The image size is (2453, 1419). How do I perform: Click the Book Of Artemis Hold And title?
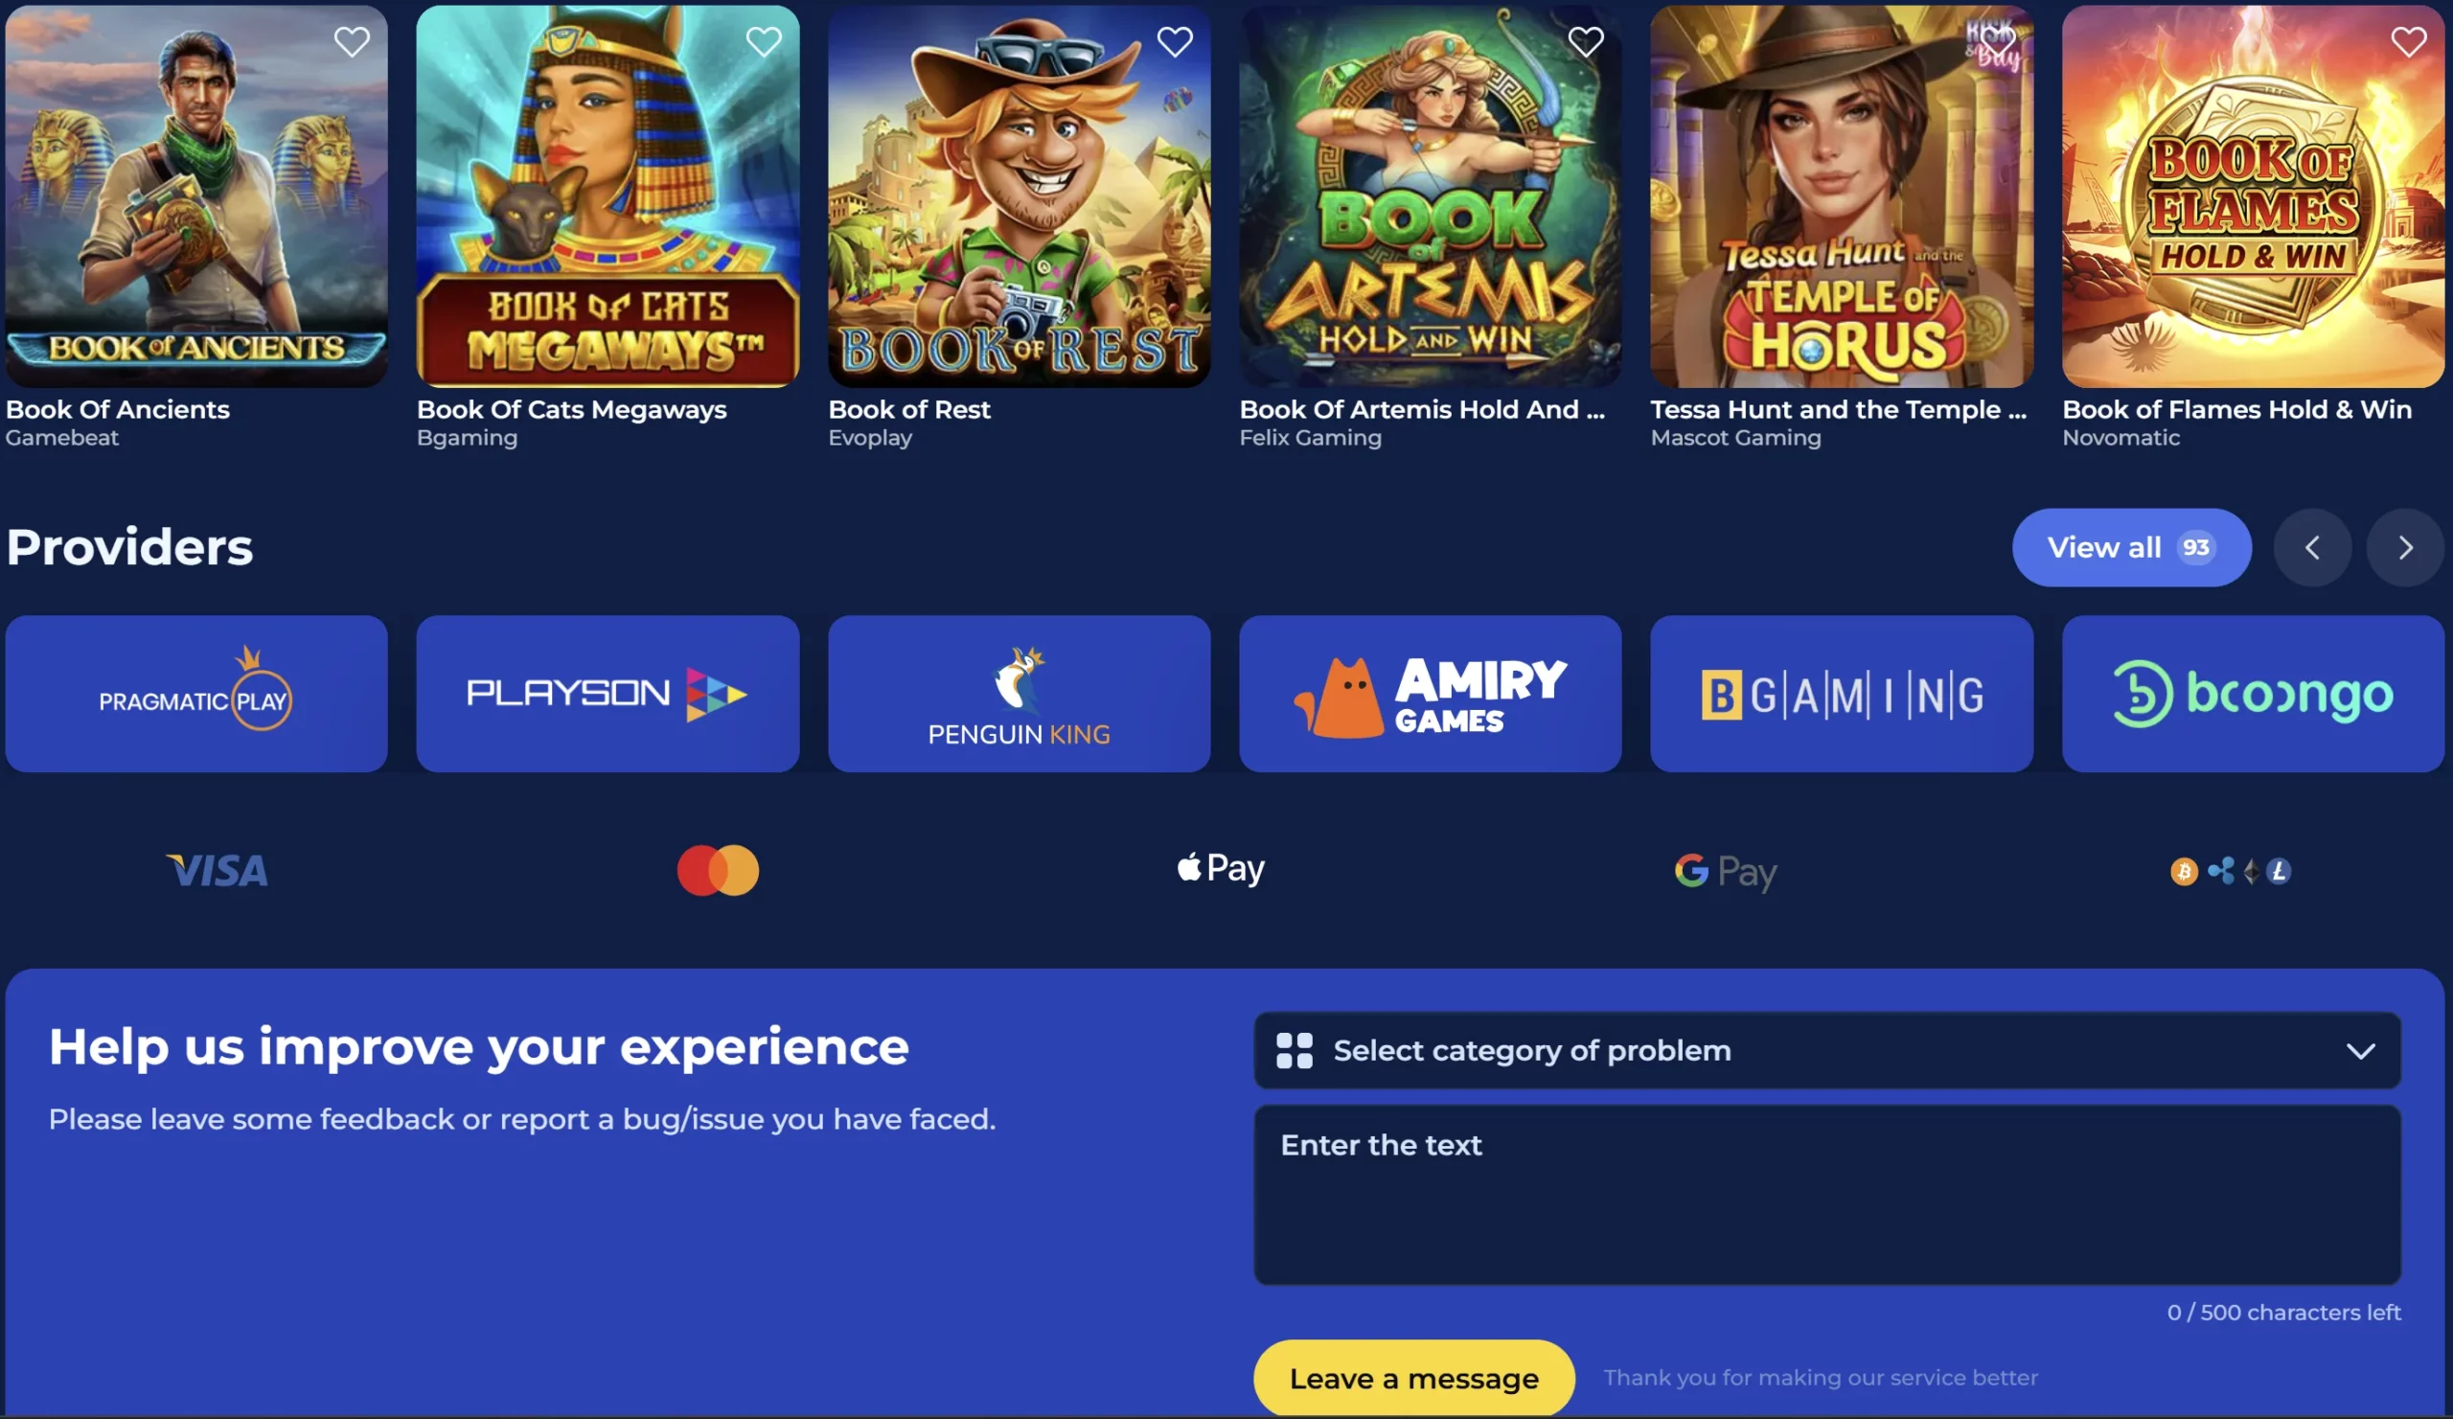[1422, 410]
